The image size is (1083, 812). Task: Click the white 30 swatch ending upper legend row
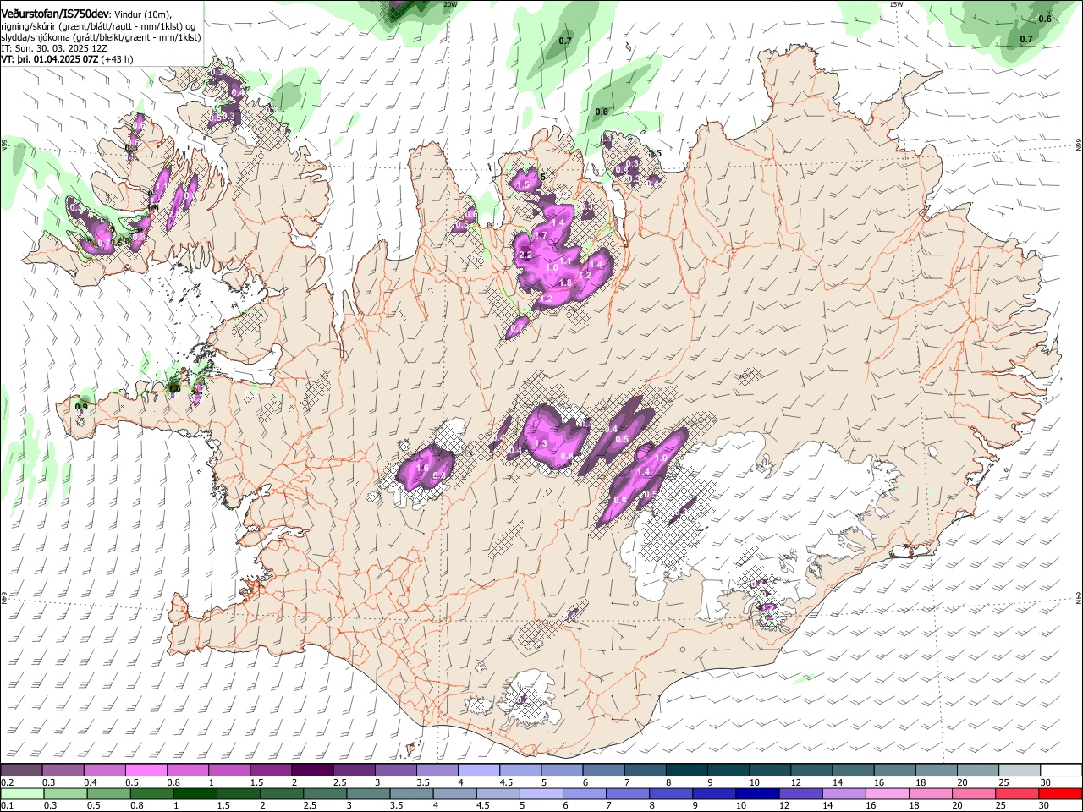click(1062, 770)
